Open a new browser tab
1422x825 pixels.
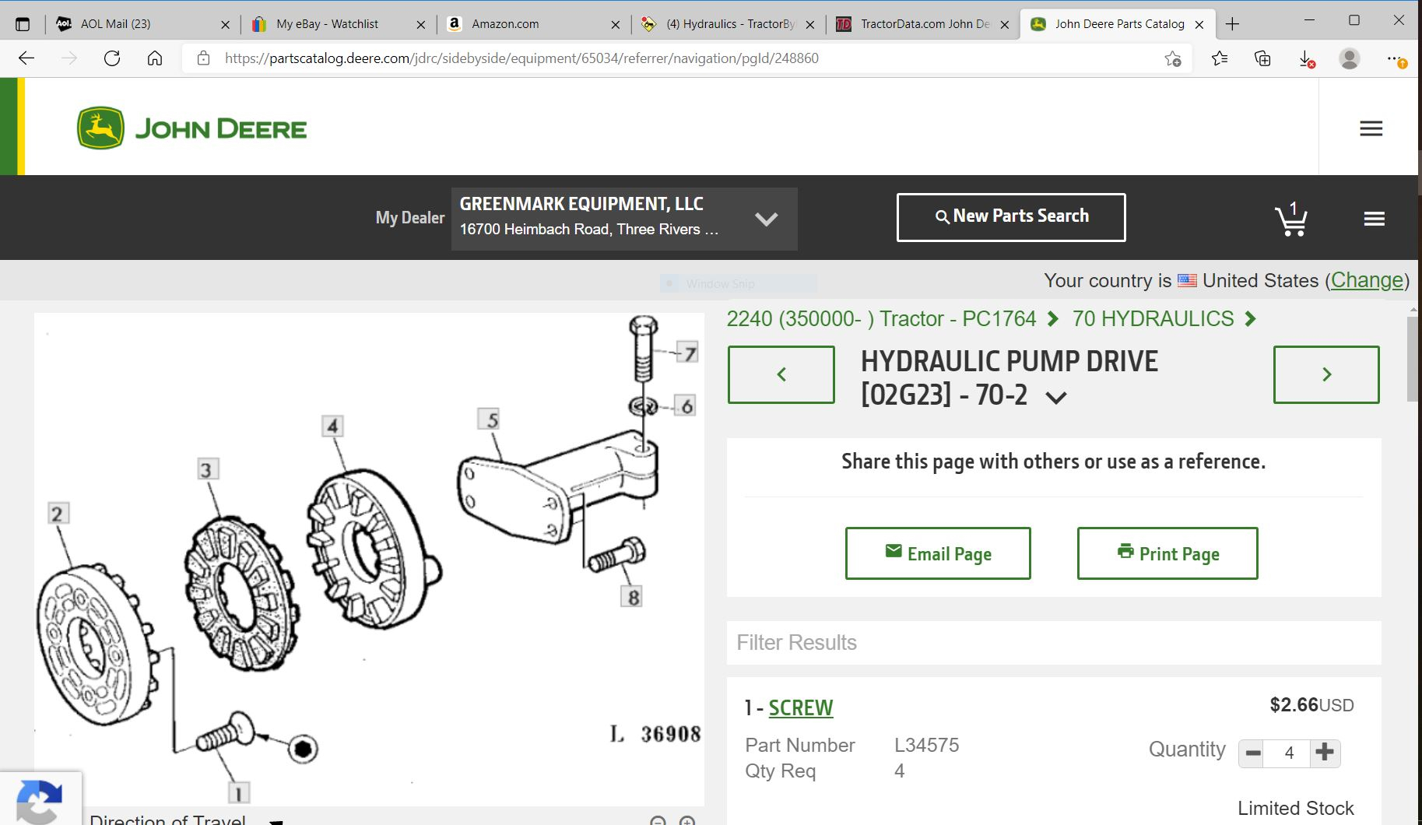click(x=1232, y=24)
